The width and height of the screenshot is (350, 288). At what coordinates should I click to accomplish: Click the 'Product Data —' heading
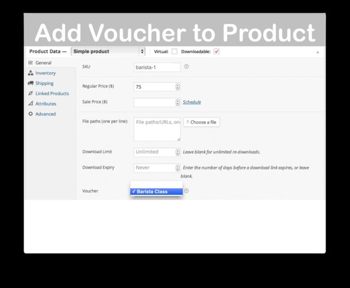pyautogui.click(x=48, y=51)
